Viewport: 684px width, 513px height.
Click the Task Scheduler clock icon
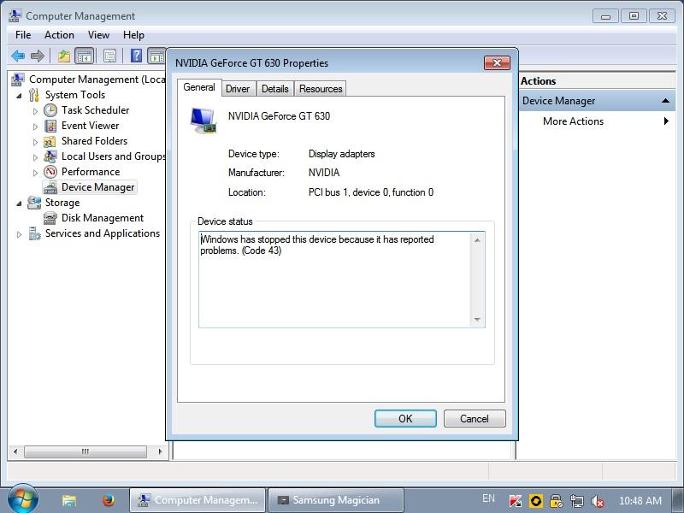[50, 110]
